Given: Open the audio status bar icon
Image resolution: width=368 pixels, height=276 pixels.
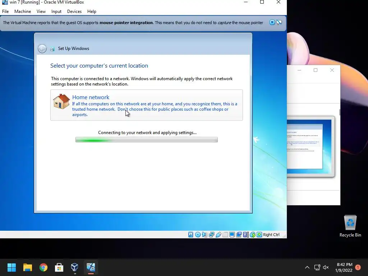Looking at the screenshot, I should coord(204,234).
